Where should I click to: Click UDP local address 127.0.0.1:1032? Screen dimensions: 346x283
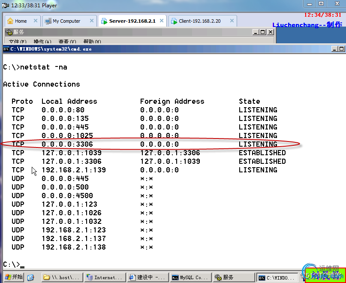[x=72, y=221]
